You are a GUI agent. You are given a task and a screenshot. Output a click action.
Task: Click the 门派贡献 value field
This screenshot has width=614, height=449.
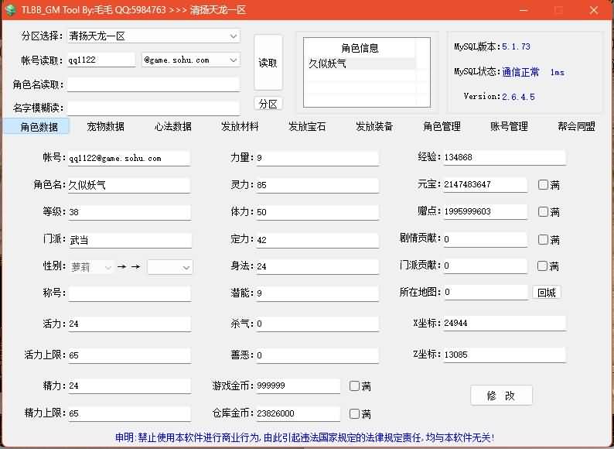tap(485, 266)
